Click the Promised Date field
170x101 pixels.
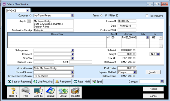pyautogui.click(x=44, y=62)
